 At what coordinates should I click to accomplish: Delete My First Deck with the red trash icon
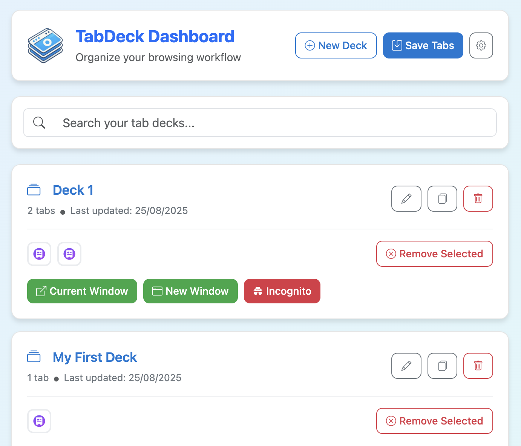(x=478, y=366)
